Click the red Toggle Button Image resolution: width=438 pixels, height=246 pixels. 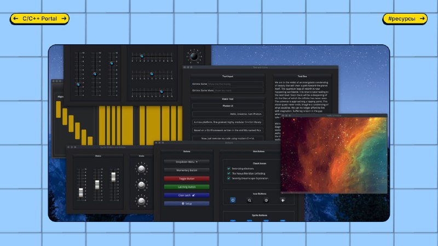[x=187, y=179]
